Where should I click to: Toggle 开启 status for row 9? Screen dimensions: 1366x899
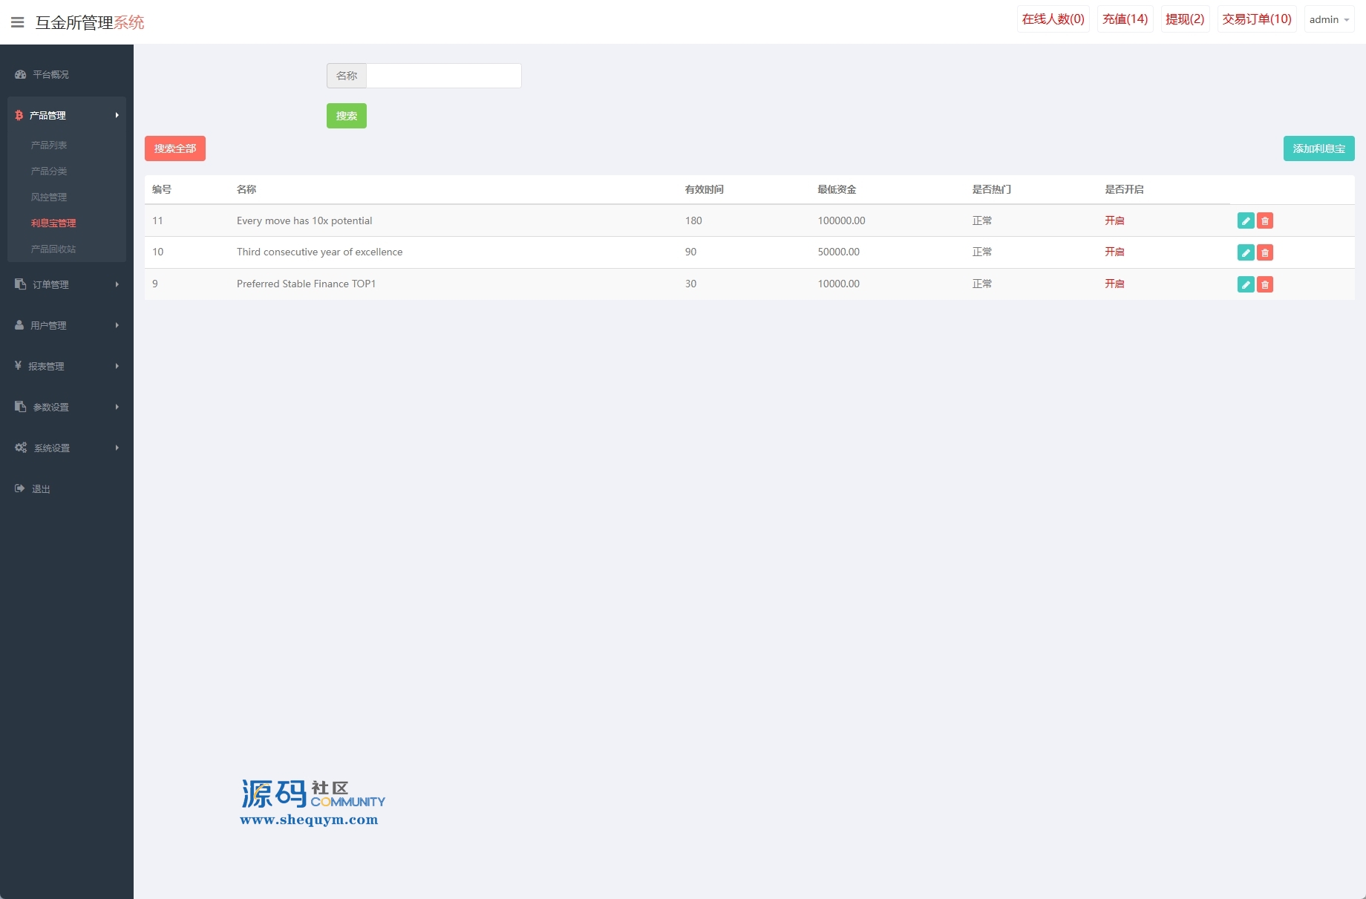click(1114, 284)
